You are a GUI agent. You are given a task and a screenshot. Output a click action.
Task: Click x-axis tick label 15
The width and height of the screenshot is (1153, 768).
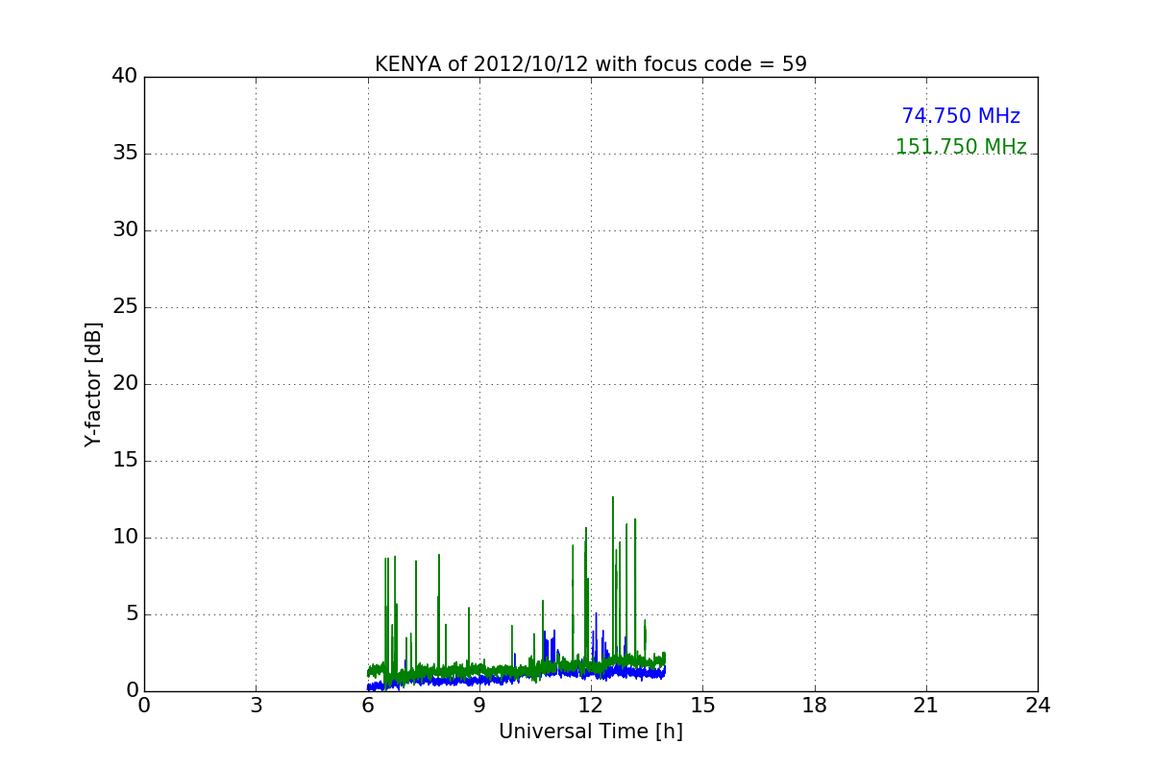[702, 706]
